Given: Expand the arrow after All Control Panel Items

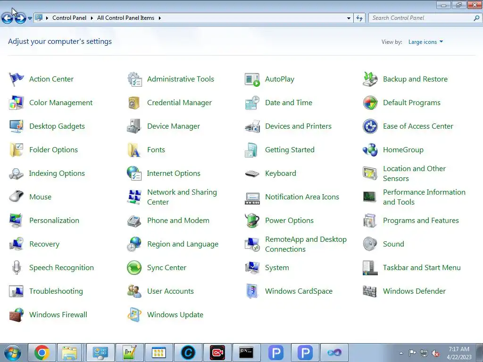Looking at the screenshot, I should pos(159,18).
